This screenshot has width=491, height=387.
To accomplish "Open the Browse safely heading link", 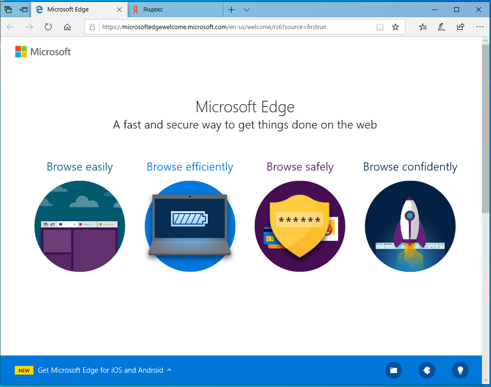I will (300, 167).
